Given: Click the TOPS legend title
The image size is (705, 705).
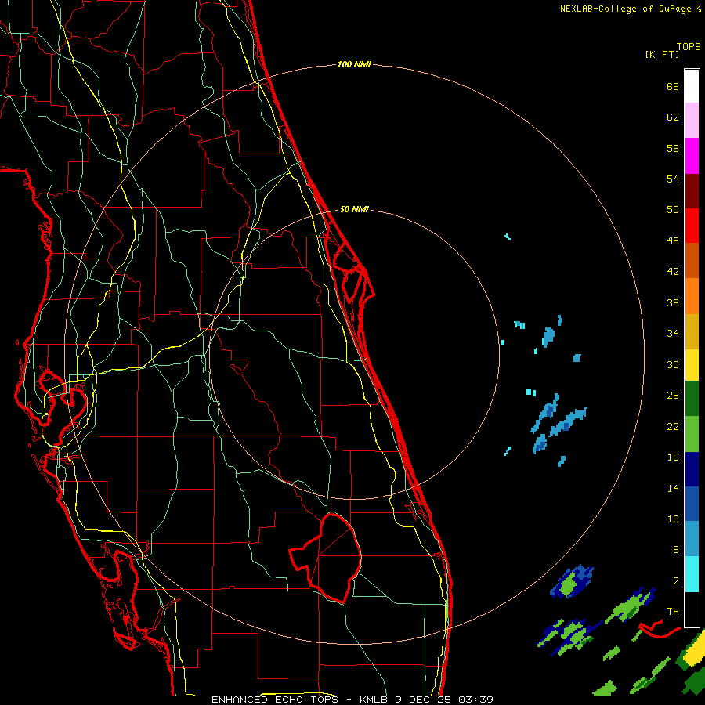Looking at the screenshot, I should pyautogui.click(x=689, y=47).
